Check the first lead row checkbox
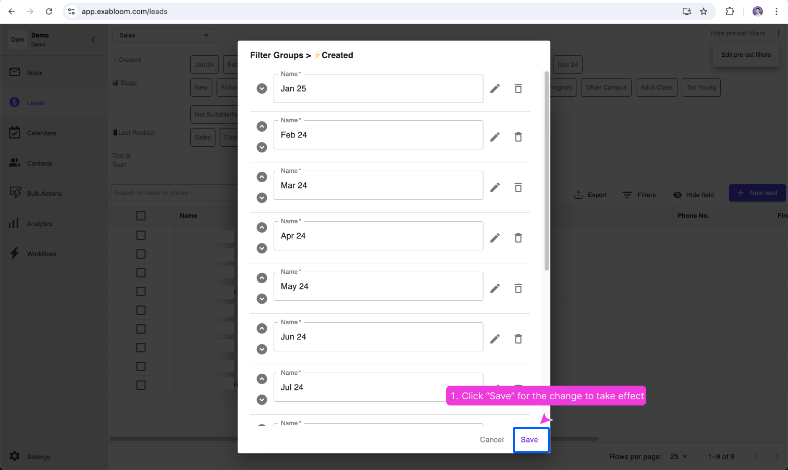Screen dimensions: 788x470 [x=141, y=235]
